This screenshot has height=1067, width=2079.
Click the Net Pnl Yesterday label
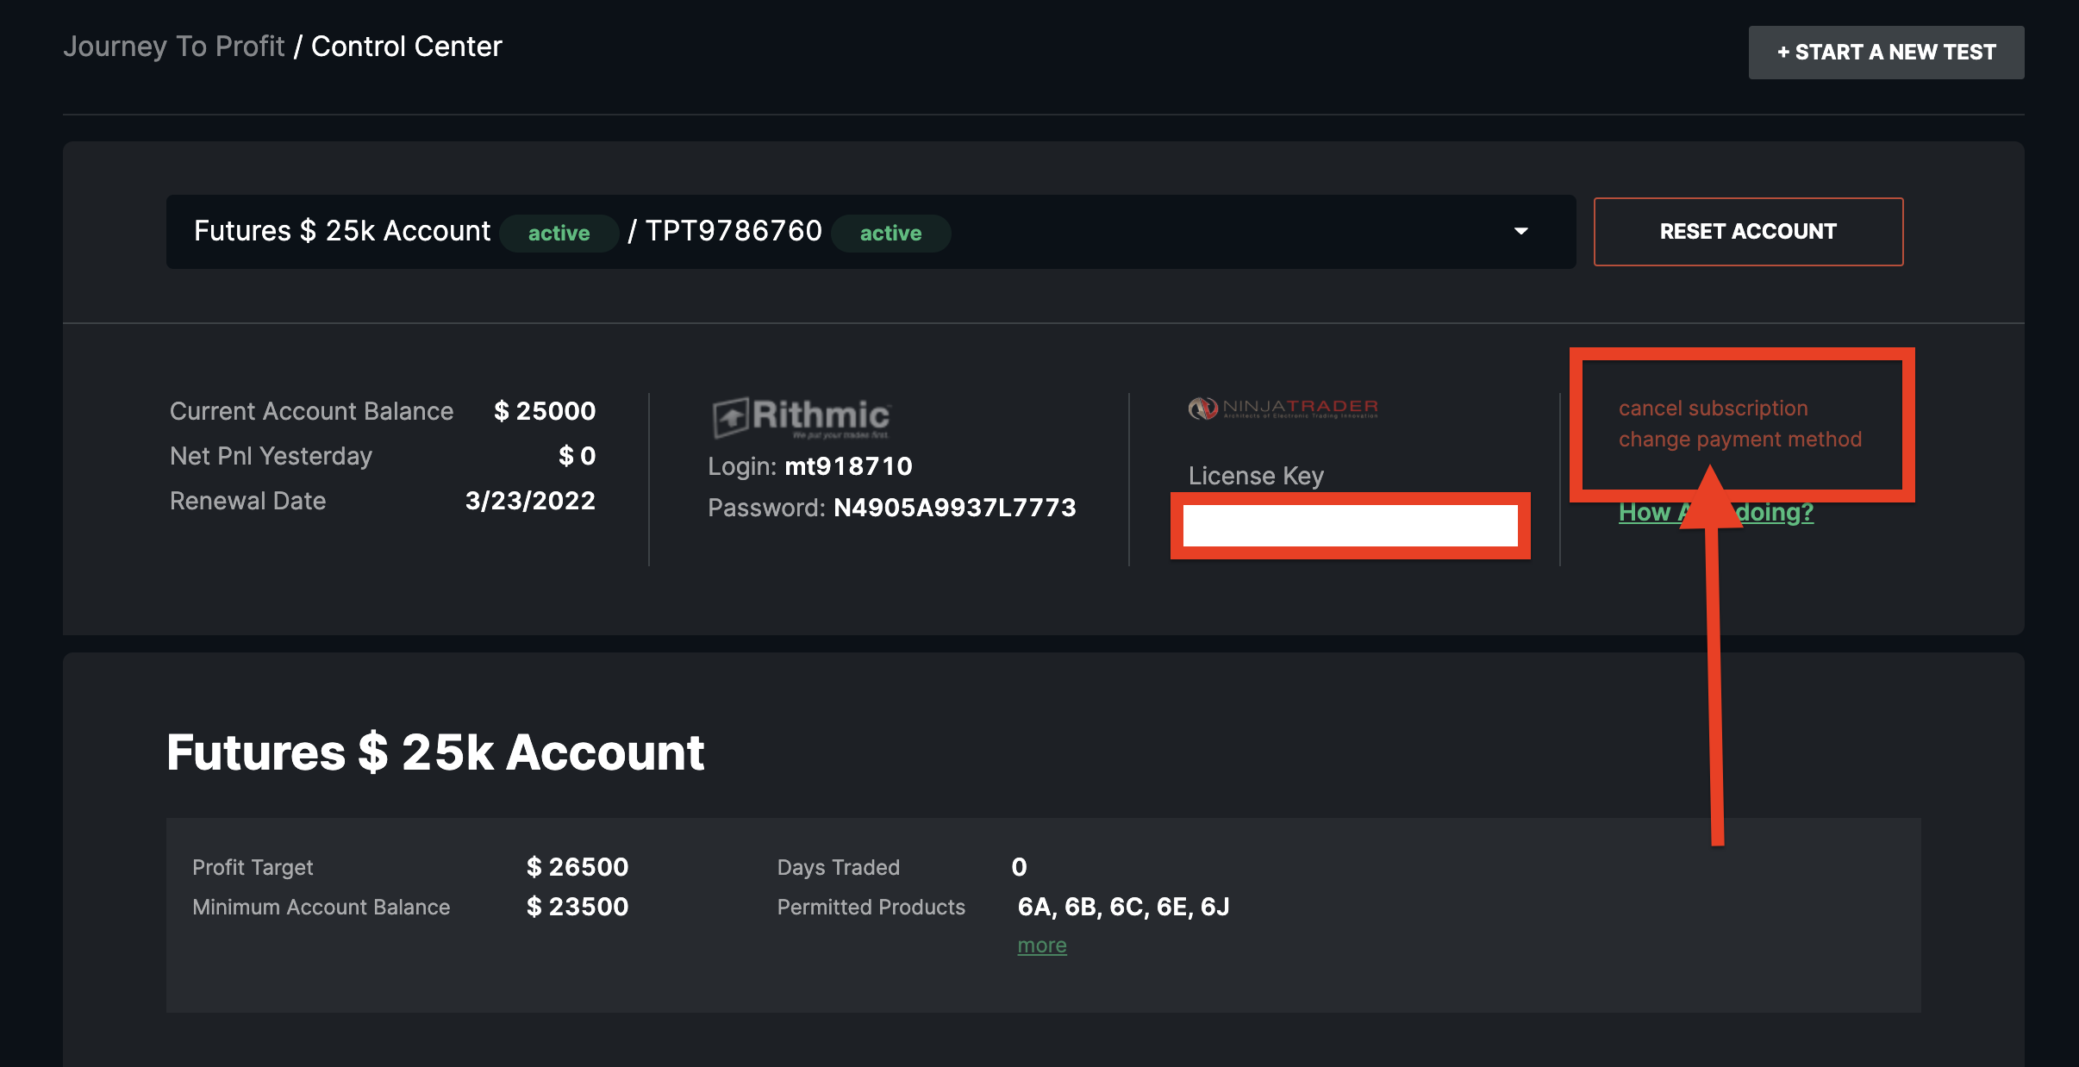click(271, 456)
